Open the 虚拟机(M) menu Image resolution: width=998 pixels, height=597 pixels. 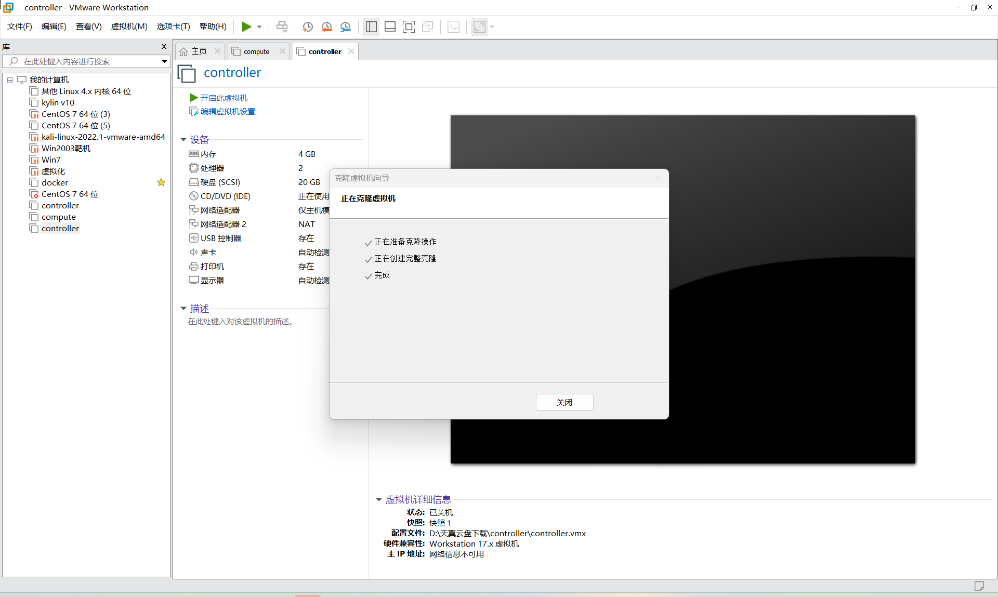pyautogui.click(x=129, y=26)
